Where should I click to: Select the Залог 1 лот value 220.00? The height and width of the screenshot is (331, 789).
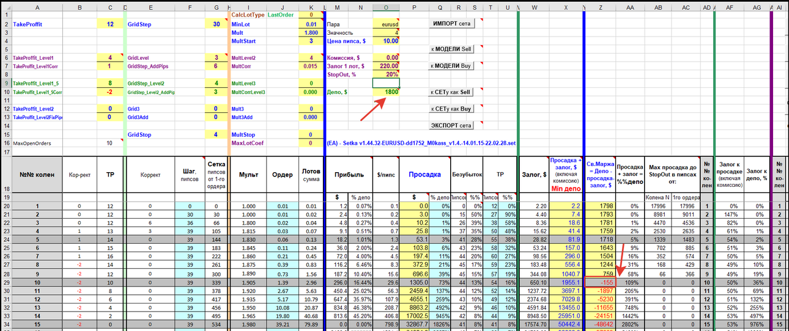coord(386,66)
